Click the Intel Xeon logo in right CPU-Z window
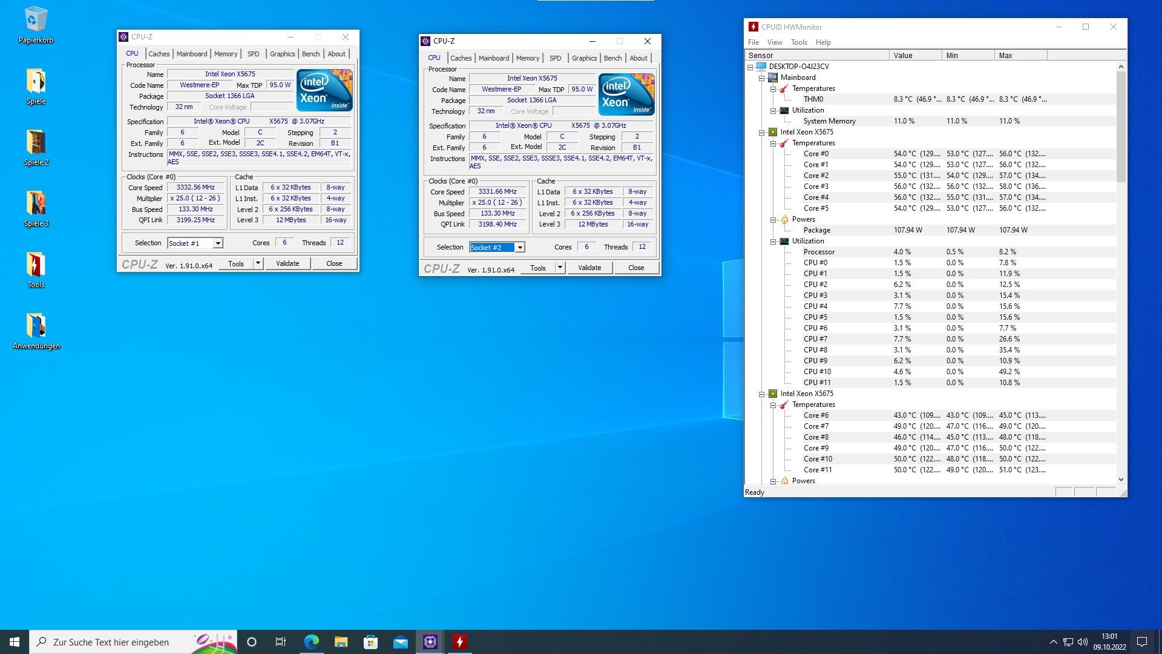The image size is (1162, 654). [x=626, y=94]
